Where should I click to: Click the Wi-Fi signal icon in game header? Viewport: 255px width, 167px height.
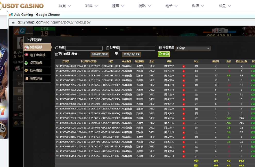pos(244,29)
